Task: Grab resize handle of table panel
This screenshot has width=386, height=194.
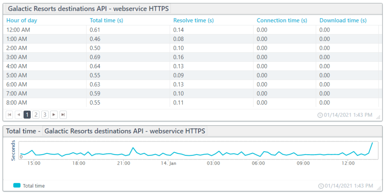Action: (378, 118)
